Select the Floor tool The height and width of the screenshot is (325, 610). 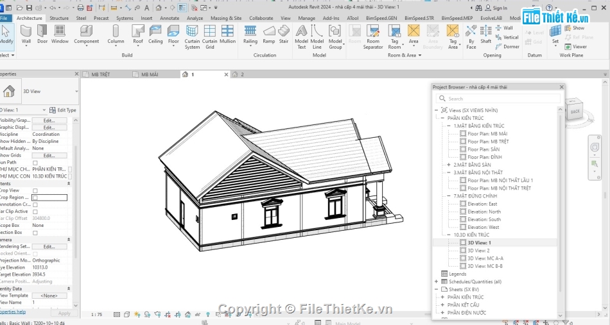tap(173, 35)
